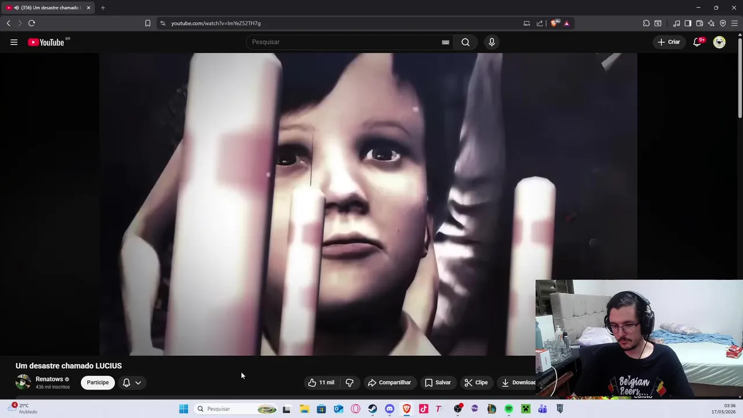
Task: Click the taskbar Pesquisar search box
Action: point(237,409)
